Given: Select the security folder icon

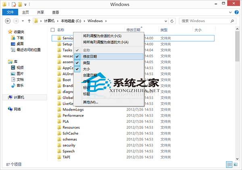Looking at the screenshot, I should 59,145.
